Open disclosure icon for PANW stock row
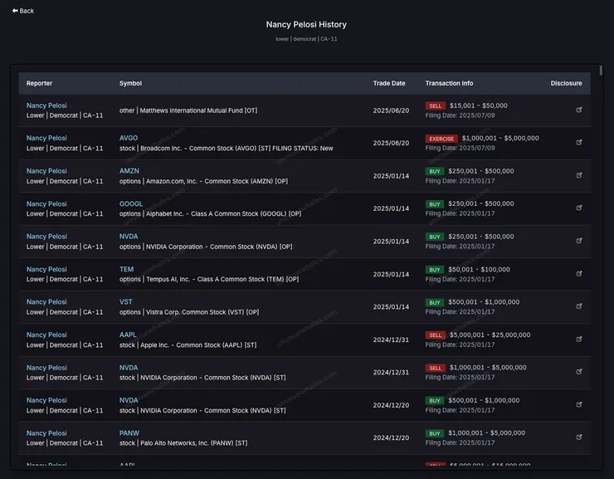This screenshot has height=479, width=614. (578, 437)
